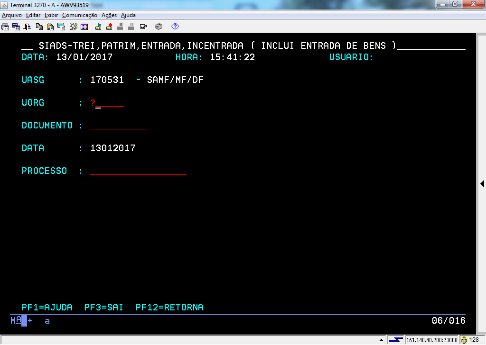Click the USUARIO label
This screenshot has height=345, width=486.
tap(351, 57)
